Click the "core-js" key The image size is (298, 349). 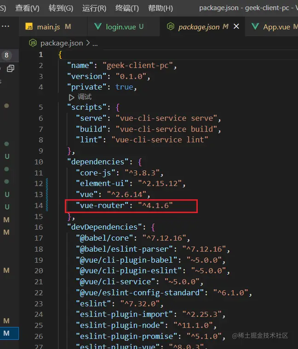pos(96,173)
